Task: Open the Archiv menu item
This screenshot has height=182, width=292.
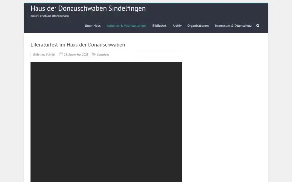Action: pos(177,26)
